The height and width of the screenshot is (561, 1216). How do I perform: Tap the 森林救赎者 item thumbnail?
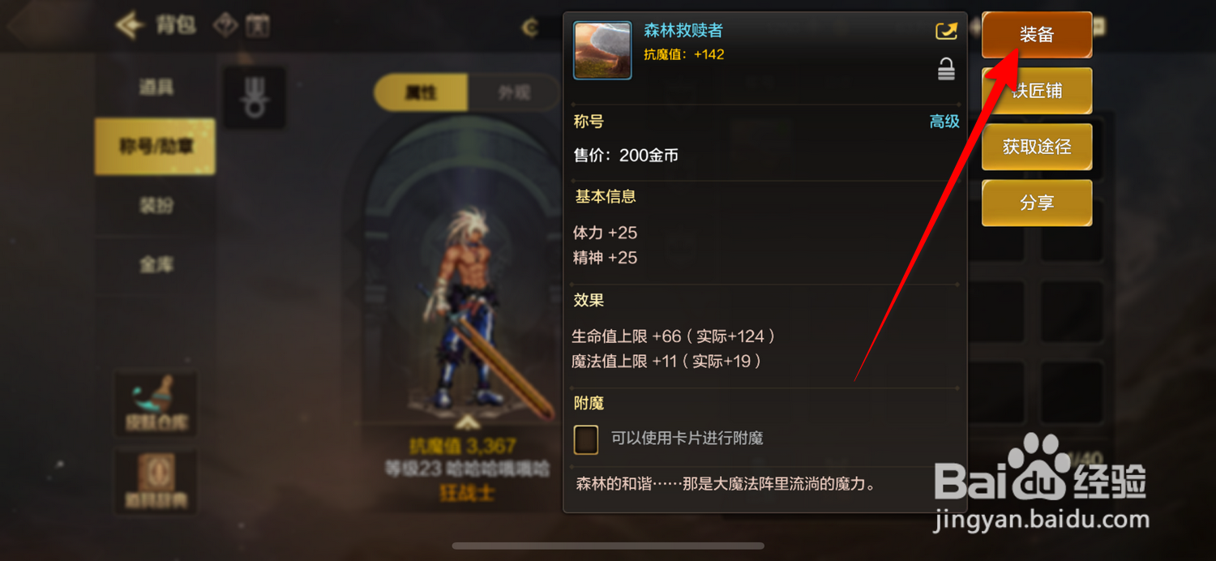[x=602, y=50]
